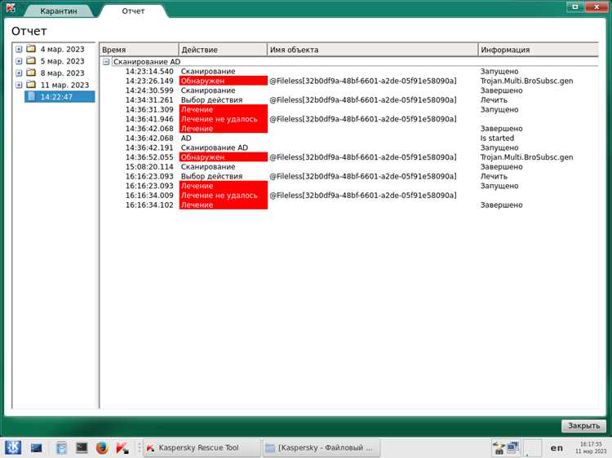Open the KDE application launcher menu

tap(13, 447)
